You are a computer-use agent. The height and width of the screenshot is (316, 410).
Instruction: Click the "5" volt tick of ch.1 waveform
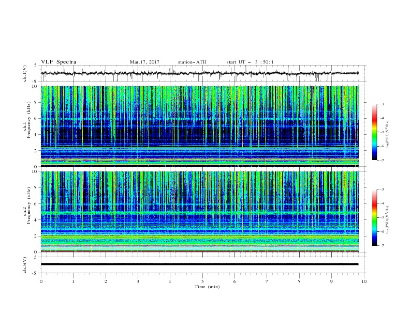pos(36,66)
